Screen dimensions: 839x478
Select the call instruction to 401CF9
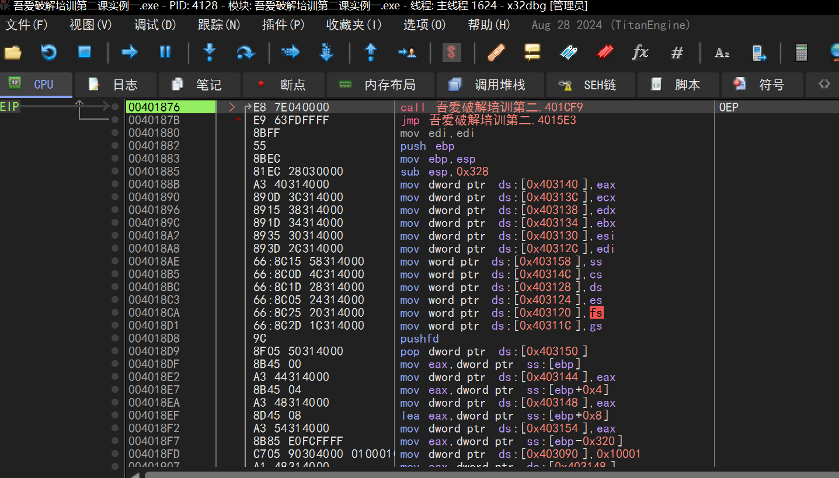(492, 107)
